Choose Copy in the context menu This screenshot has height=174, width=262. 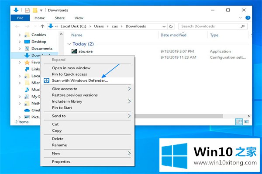coord(87,130)
